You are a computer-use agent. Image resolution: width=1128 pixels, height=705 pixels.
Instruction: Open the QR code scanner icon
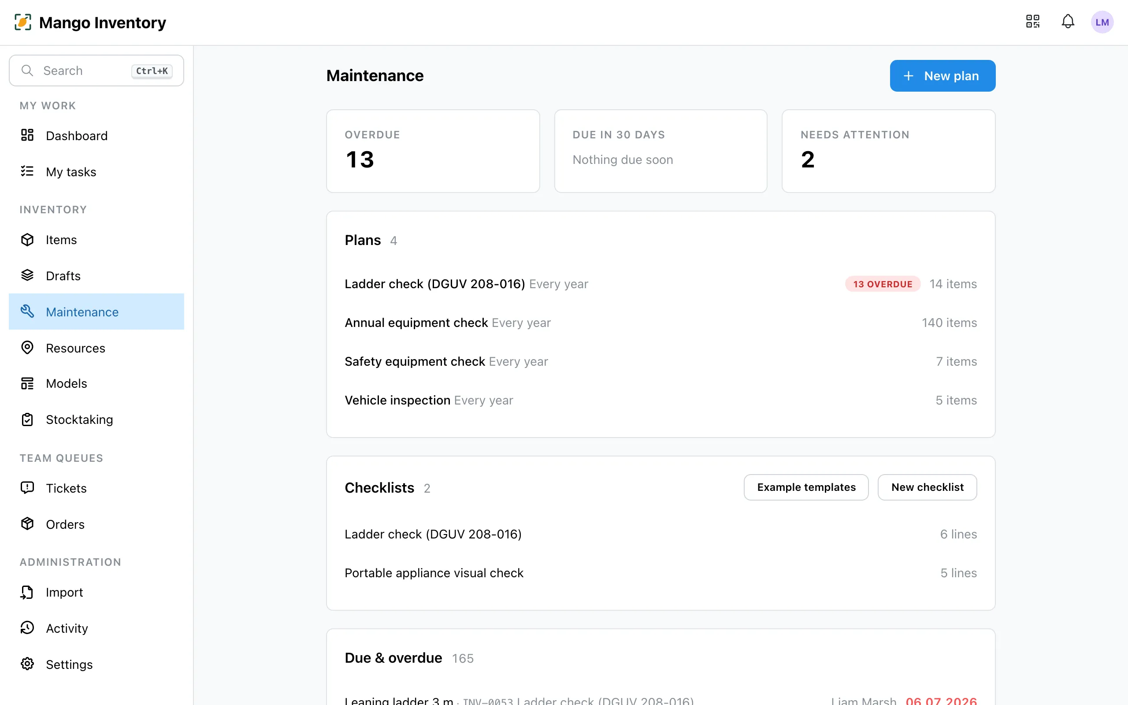pyautogui.click(x=1032, y=22)
